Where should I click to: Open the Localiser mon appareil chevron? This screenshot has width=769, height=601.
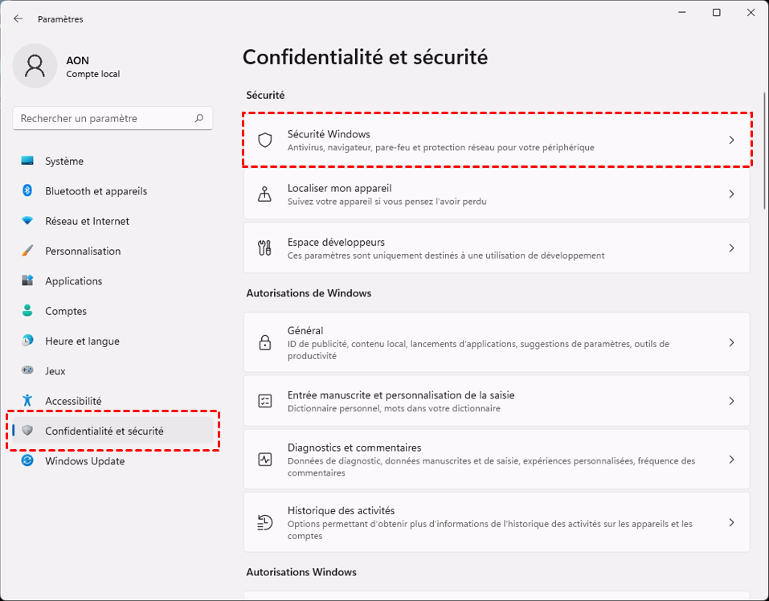731,194
